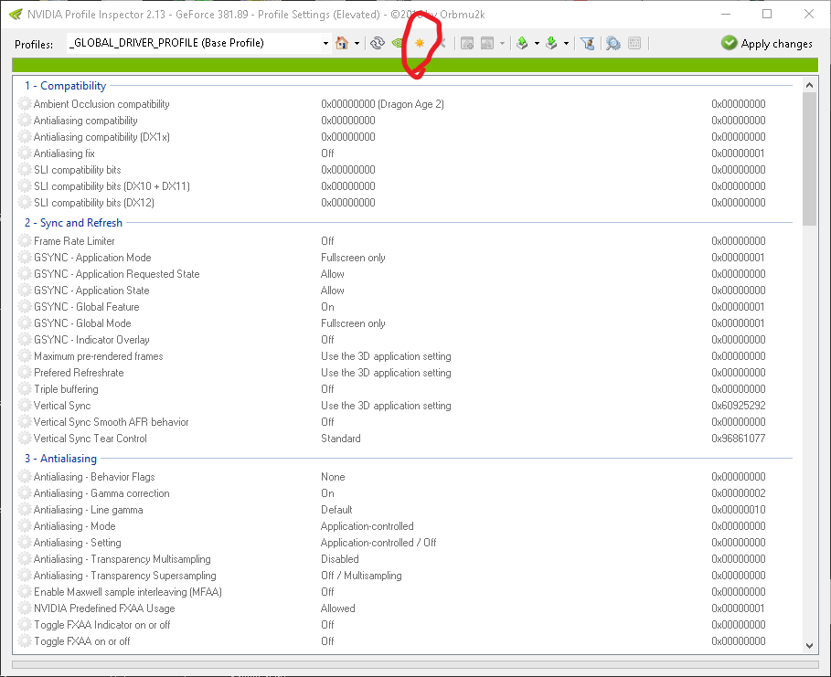Image resolution: width=831 pixels, height=677 pixels.
Task: Click gear icon beside Vertical Sync Tear Control
Action: tap(25, 439)
